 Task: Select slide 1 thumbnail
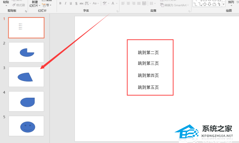coord(26,28)
